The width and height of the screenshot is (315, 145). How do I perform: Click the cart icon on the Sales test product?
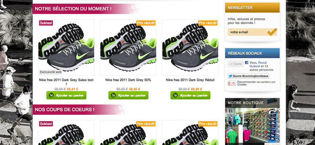click(51, 95)
